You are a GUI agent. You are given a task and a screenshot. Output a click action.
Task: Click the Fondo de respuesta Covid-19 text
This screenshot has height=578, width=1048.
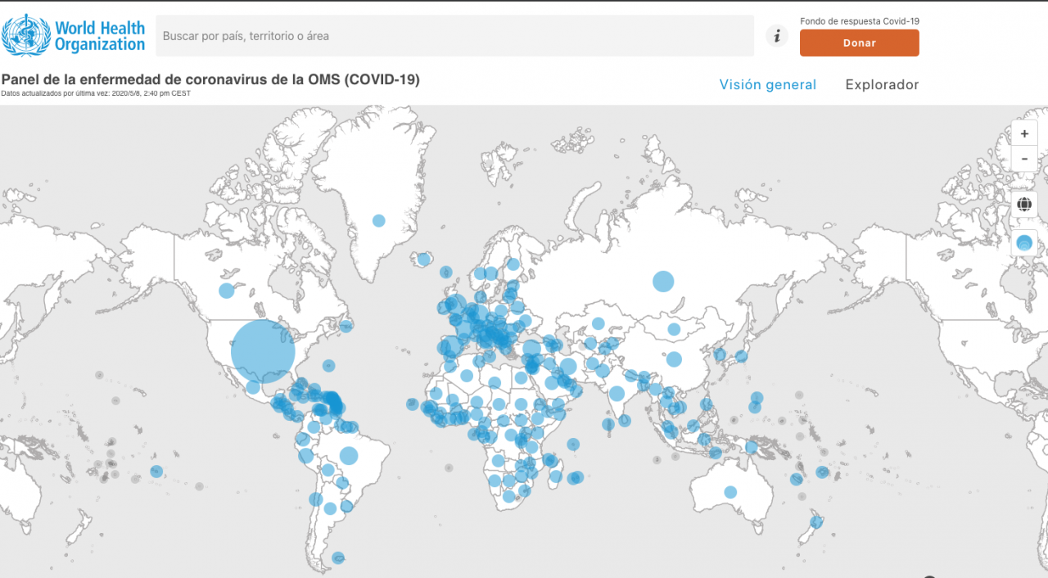860,21
